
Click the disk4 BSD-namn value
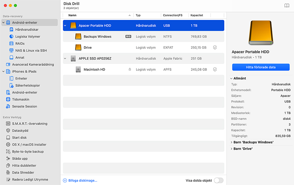tap(287, 118)
